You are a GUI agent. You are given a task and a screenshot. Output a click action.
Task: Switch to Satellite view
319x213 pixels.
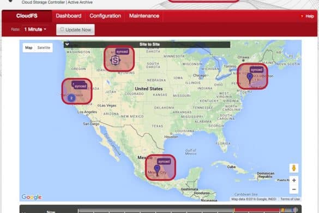coord(44,48)
